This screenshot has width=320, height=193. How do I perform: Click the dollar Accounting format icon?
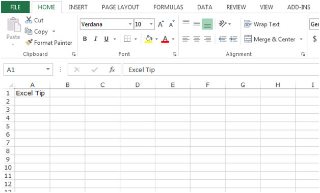coord(315,39)
